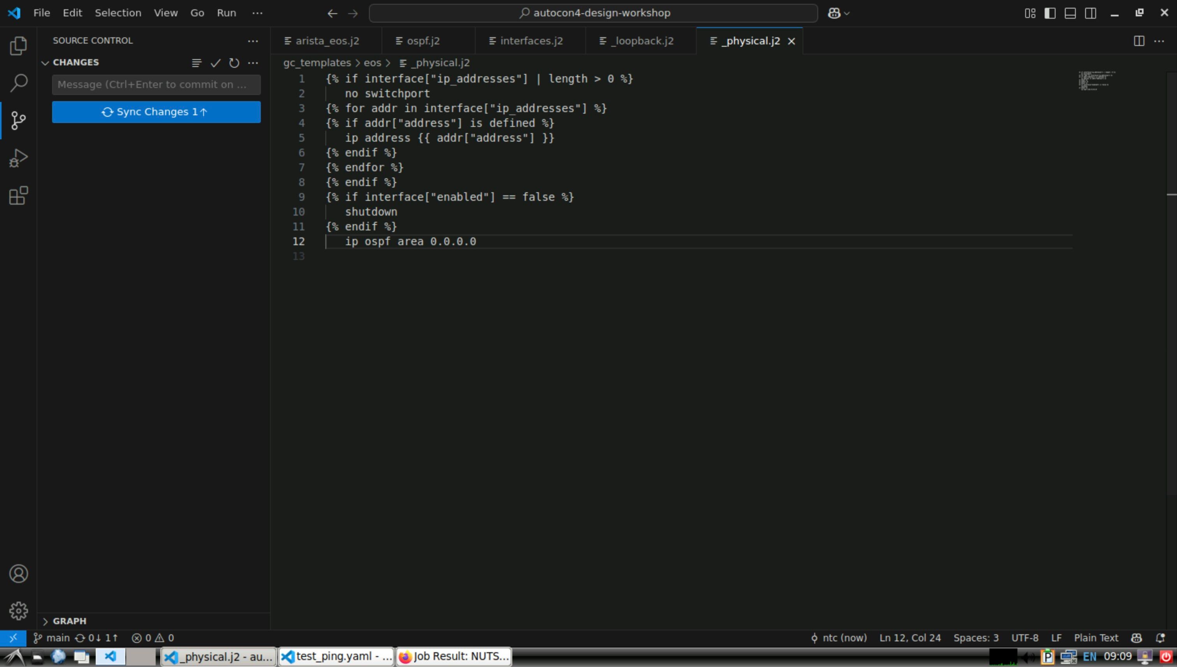Open the Explorer view in activity bar
The image size is (1177, 667).
point(18,46)
